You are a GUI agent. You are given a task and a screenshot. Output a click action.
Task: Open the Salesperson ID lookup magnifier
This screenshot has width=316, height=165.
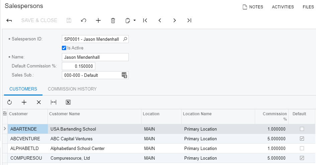[125, 39]
